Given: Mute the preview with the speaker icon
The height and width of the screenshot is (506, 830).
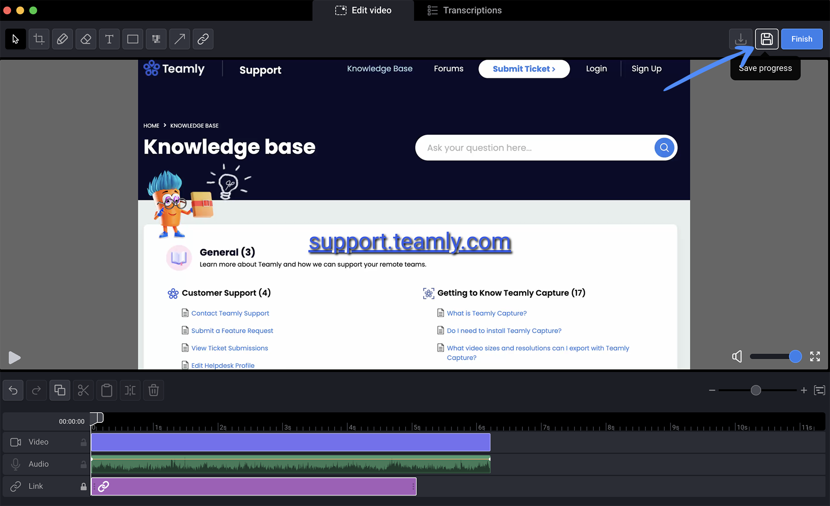Looking at the screenshot, I should (x=737, y=357).
